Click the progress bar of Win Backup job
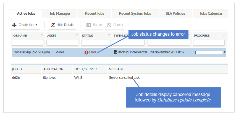This screenshot has height=120, width=244. [209, 53]
